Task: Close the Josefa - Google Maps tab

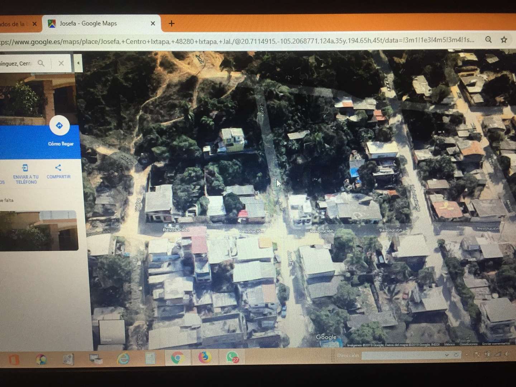Action: click(153, 24)
